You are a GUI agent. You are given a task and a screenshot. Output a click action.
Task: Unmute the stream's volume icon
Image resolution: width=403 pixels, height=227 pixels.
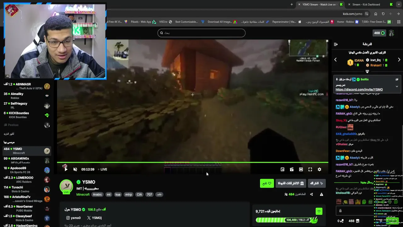click(75, 169)
